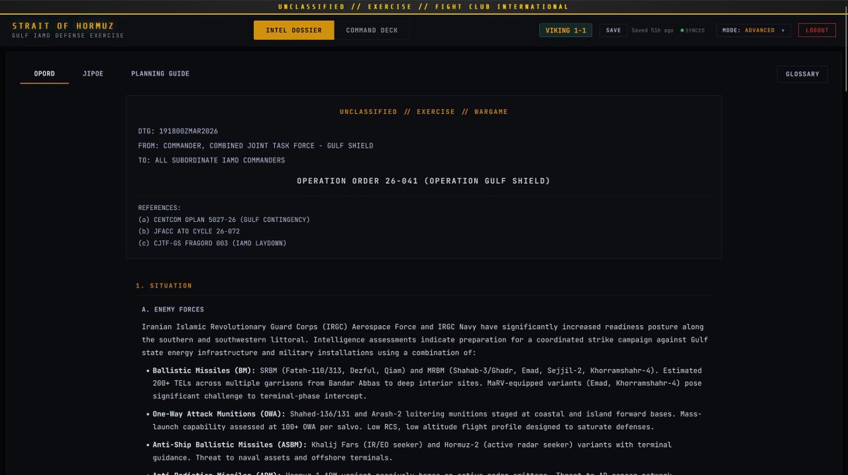This screenshot has height=475, width=848.
Task: Open the JIPOE tab
Action: (x=93, y=74)
